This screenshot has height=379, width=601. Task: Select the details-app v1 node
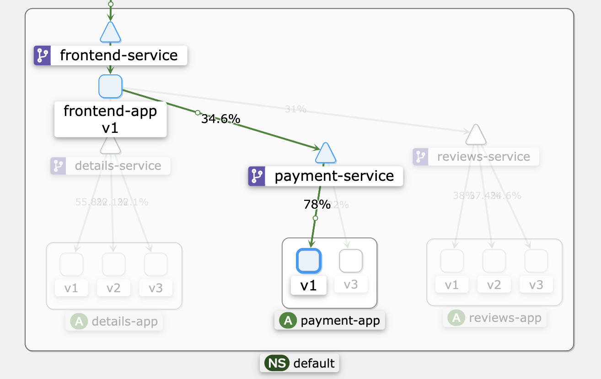click(71, 264)
